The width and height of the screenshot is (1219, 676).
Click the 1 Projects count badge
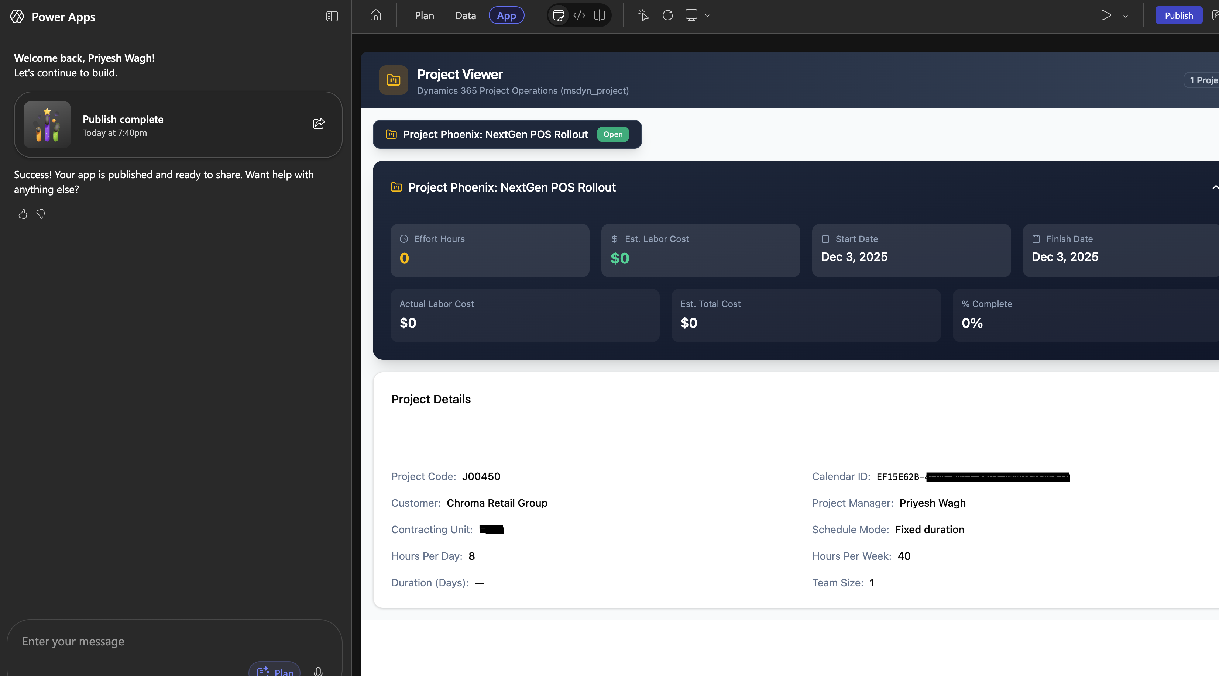coord(1202,80)
